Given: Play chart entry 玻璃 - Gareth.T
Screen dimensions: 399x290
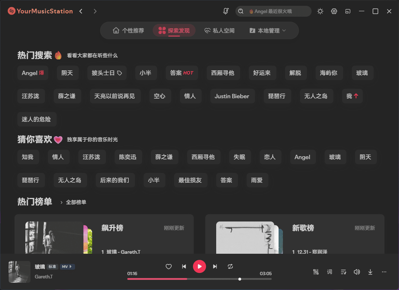Looking at the screenshot, I should [x=121, y=252].
